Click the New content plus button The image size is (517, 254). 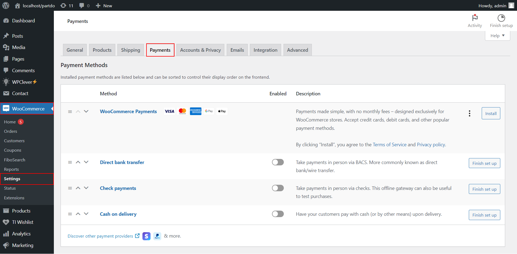coord(104,6)
